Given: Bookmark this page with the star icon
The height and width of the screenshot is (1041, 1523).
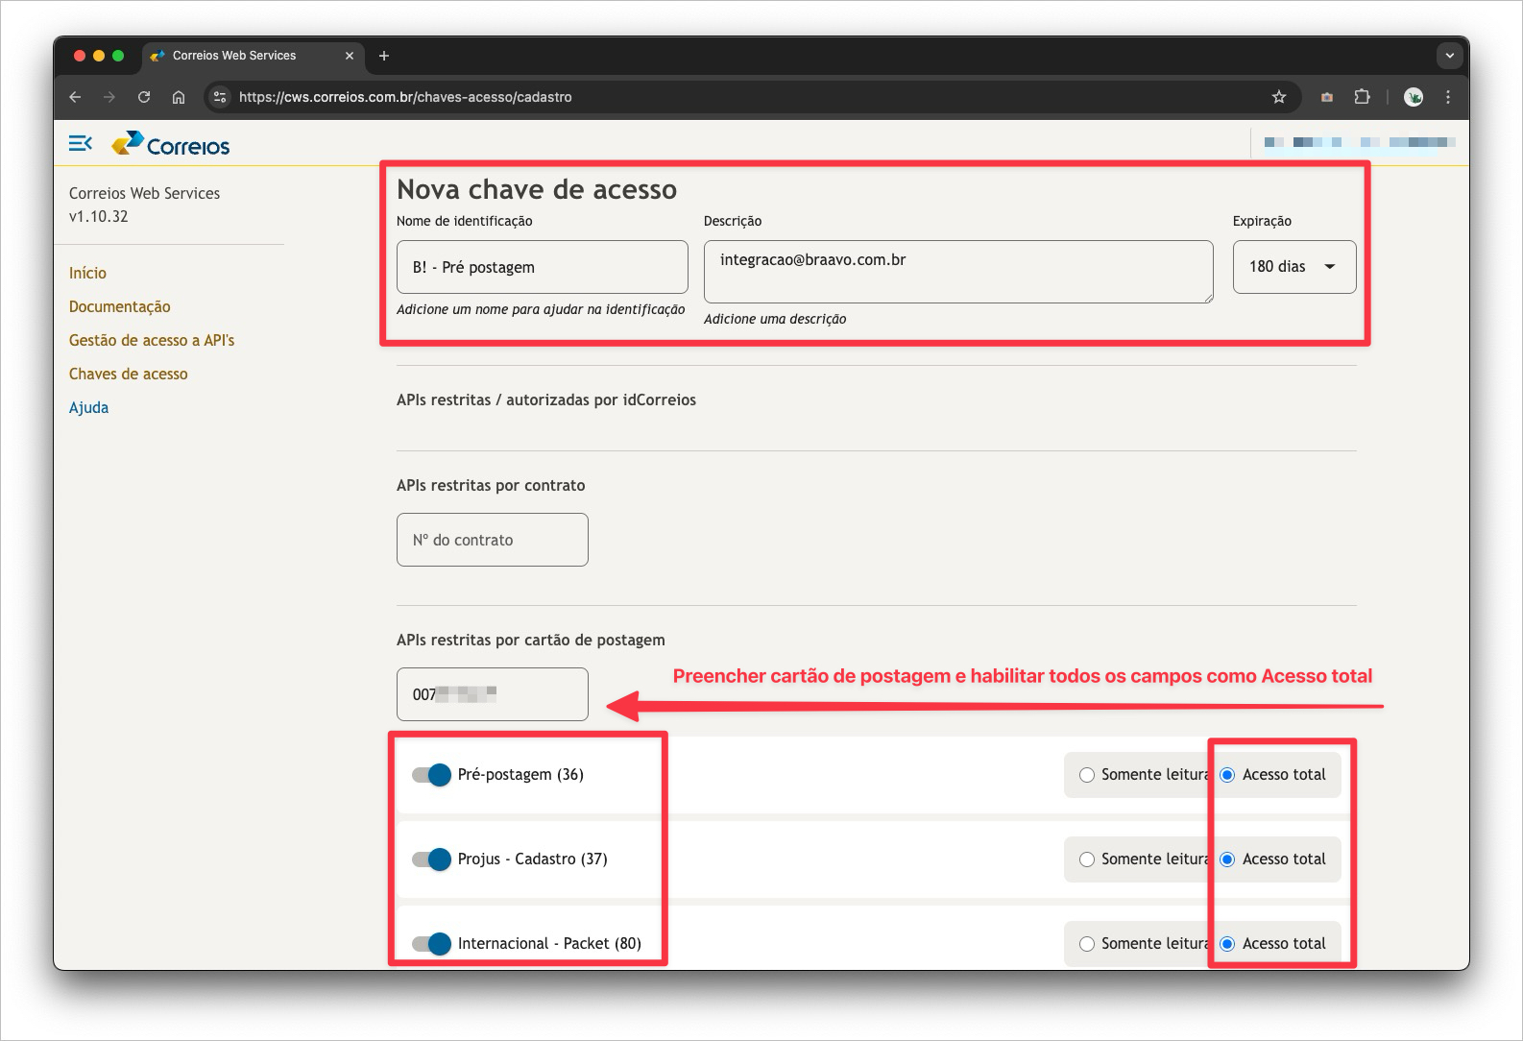Looking at the screenshot, I should (1279, 97).
